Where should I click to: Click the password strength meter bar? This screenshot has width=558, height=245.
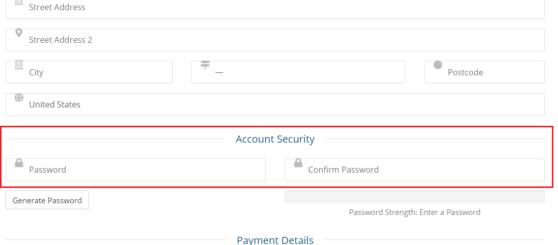(x=414, y=197)
